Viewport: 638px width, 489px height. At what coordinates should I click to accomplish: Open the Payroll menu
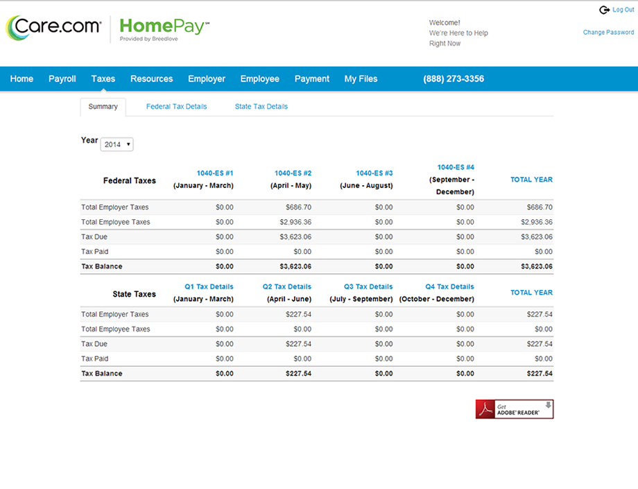point(62,78)
